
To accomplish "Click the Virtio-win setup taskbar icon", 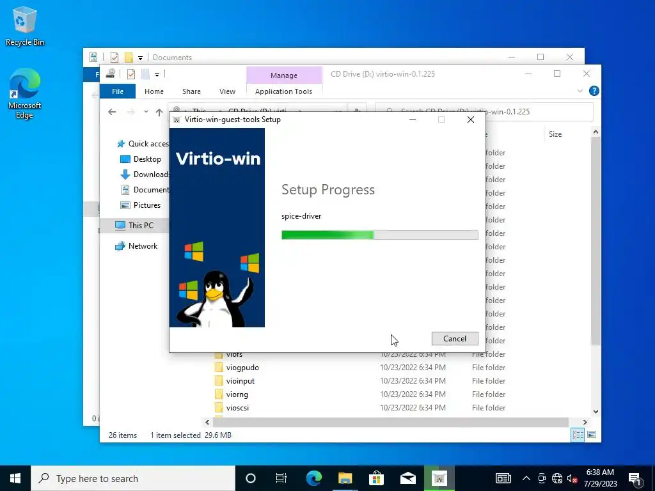I will tap(439, 478).
